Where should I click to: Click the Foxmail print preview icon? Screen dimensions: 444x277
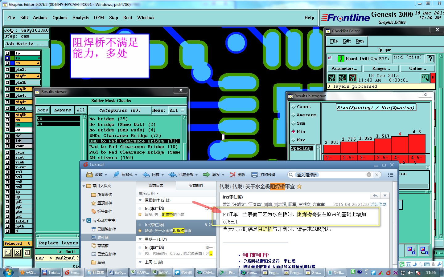254,175
